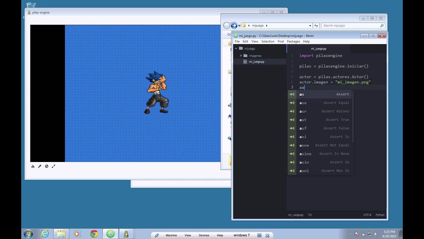Click minimize icon on VirtualBox mini toolbar
424x239 pixels.
tap(260, 235)
